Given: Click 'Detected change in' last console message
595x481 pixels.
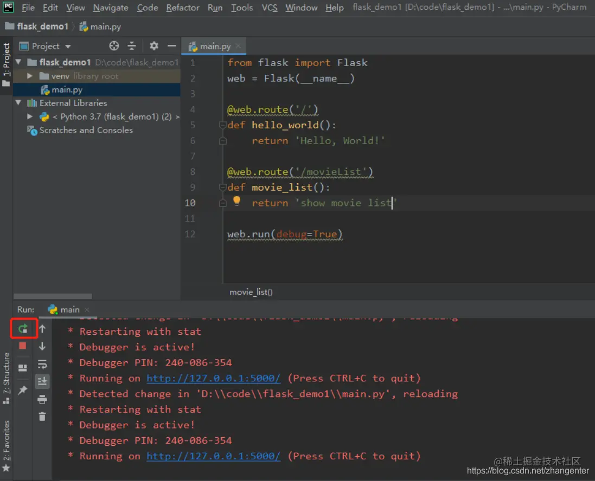Looking at the screenshot, I should click(268, 394).
